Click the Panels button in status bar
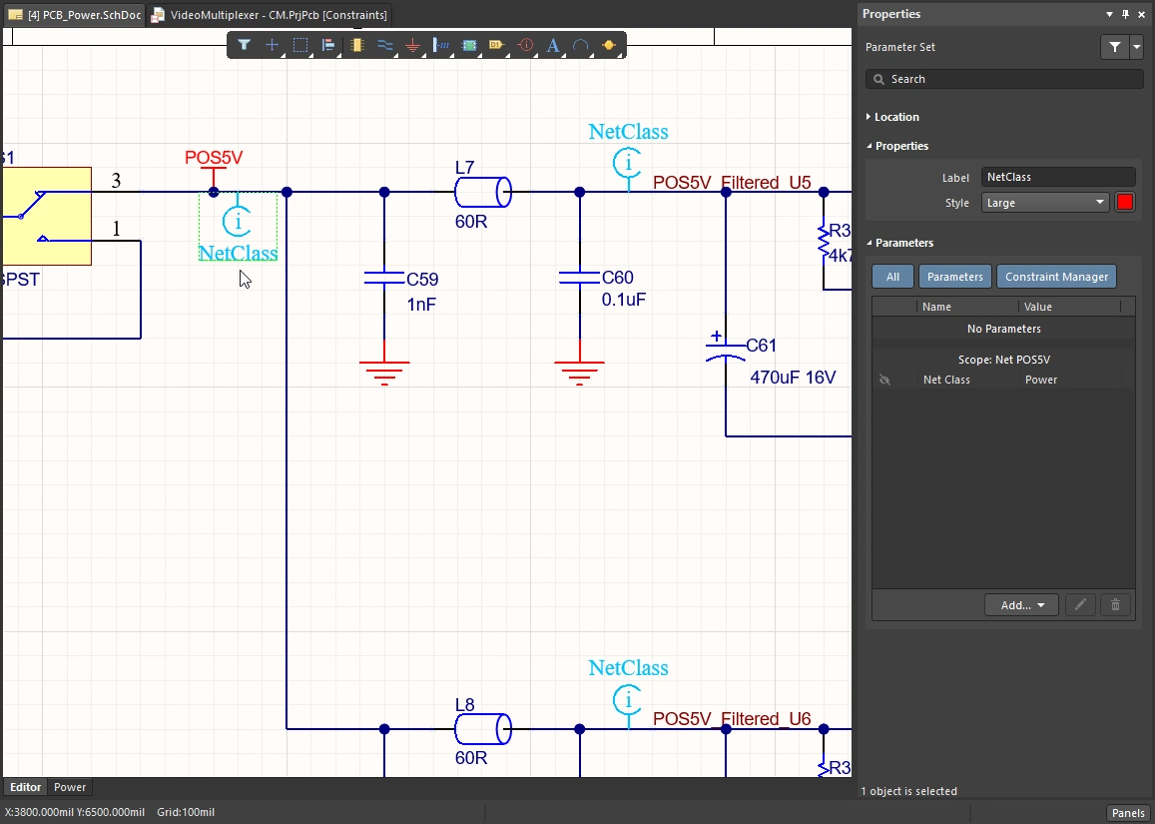This screenshot has height=824, width=1155. [x=1128, y=813]
